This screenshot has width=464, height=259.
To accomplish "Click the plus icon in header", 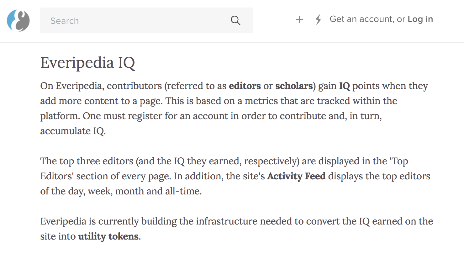I will 299,19.
